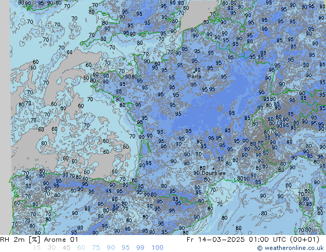This screenshot has height=252, width=326.
Task: Click legend value 75
Action: pos(96,248)
